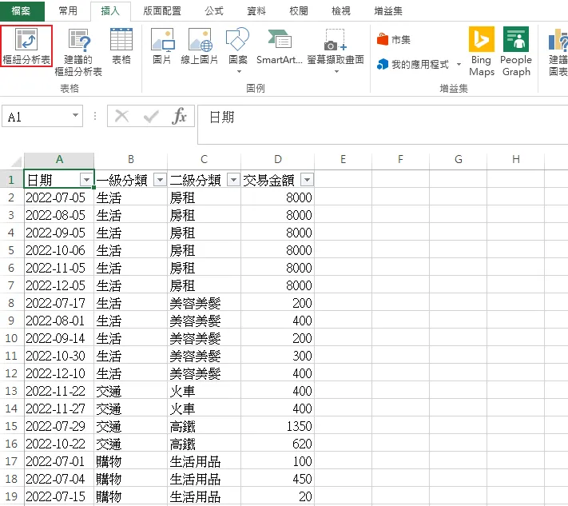The height and width of the screenshot is (506, 568).
Task: Launch People Graph add-in
Action: 516,51
